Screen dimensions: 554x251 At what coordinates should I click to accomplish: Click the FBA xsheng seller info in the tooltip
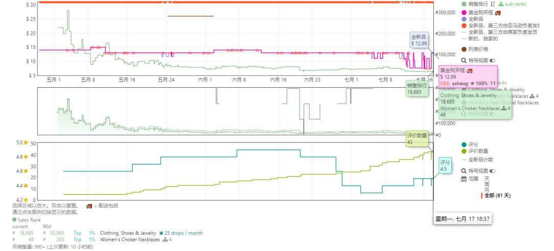[468, 84]
